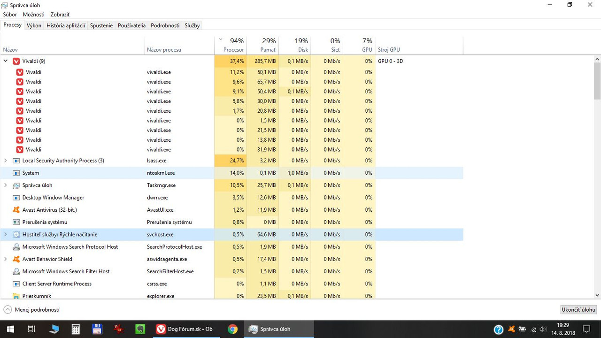601x338 pixels.
Task: Click the Microsoft Windows Search Filter Host icon
Action: pyautogui.click(x=16, y=271)
